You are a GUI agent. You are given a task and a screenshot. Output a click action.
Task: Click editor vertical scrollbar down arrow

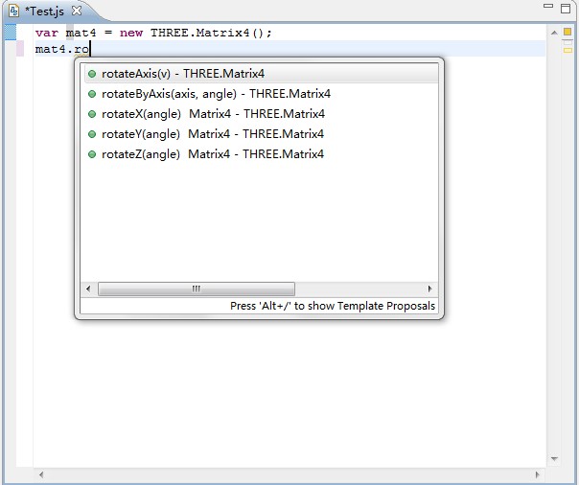554,459
